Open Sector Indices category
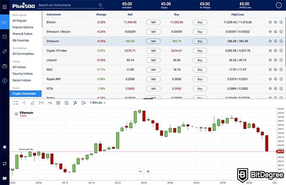 pos(21,80)
